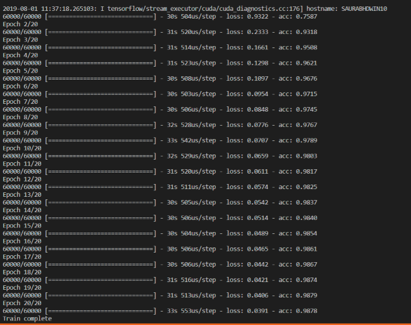Click the 'Epoch 17/20' label

(x=22, y=256)
